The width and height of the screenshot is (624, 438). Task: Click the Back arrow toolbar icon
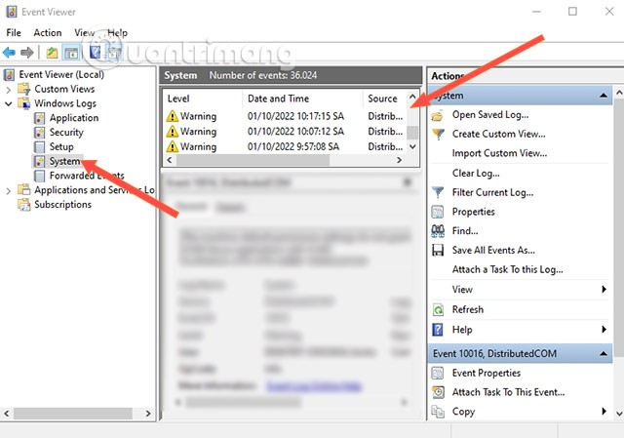(11, 52)
